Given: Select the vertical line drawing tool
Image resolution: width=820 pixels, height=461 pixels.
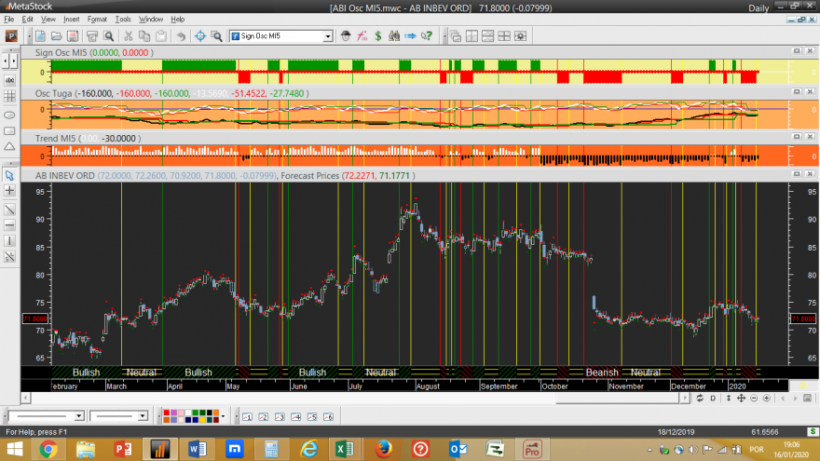Looking at the screenshot, I should [9, 241].
